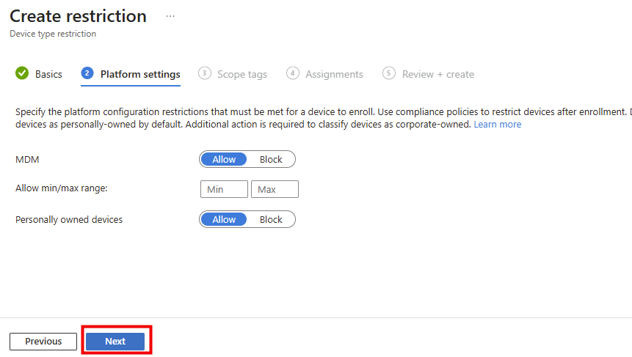The image size is (632, 357).
Task: Set MDM to Block
Action: pos(271,159)
